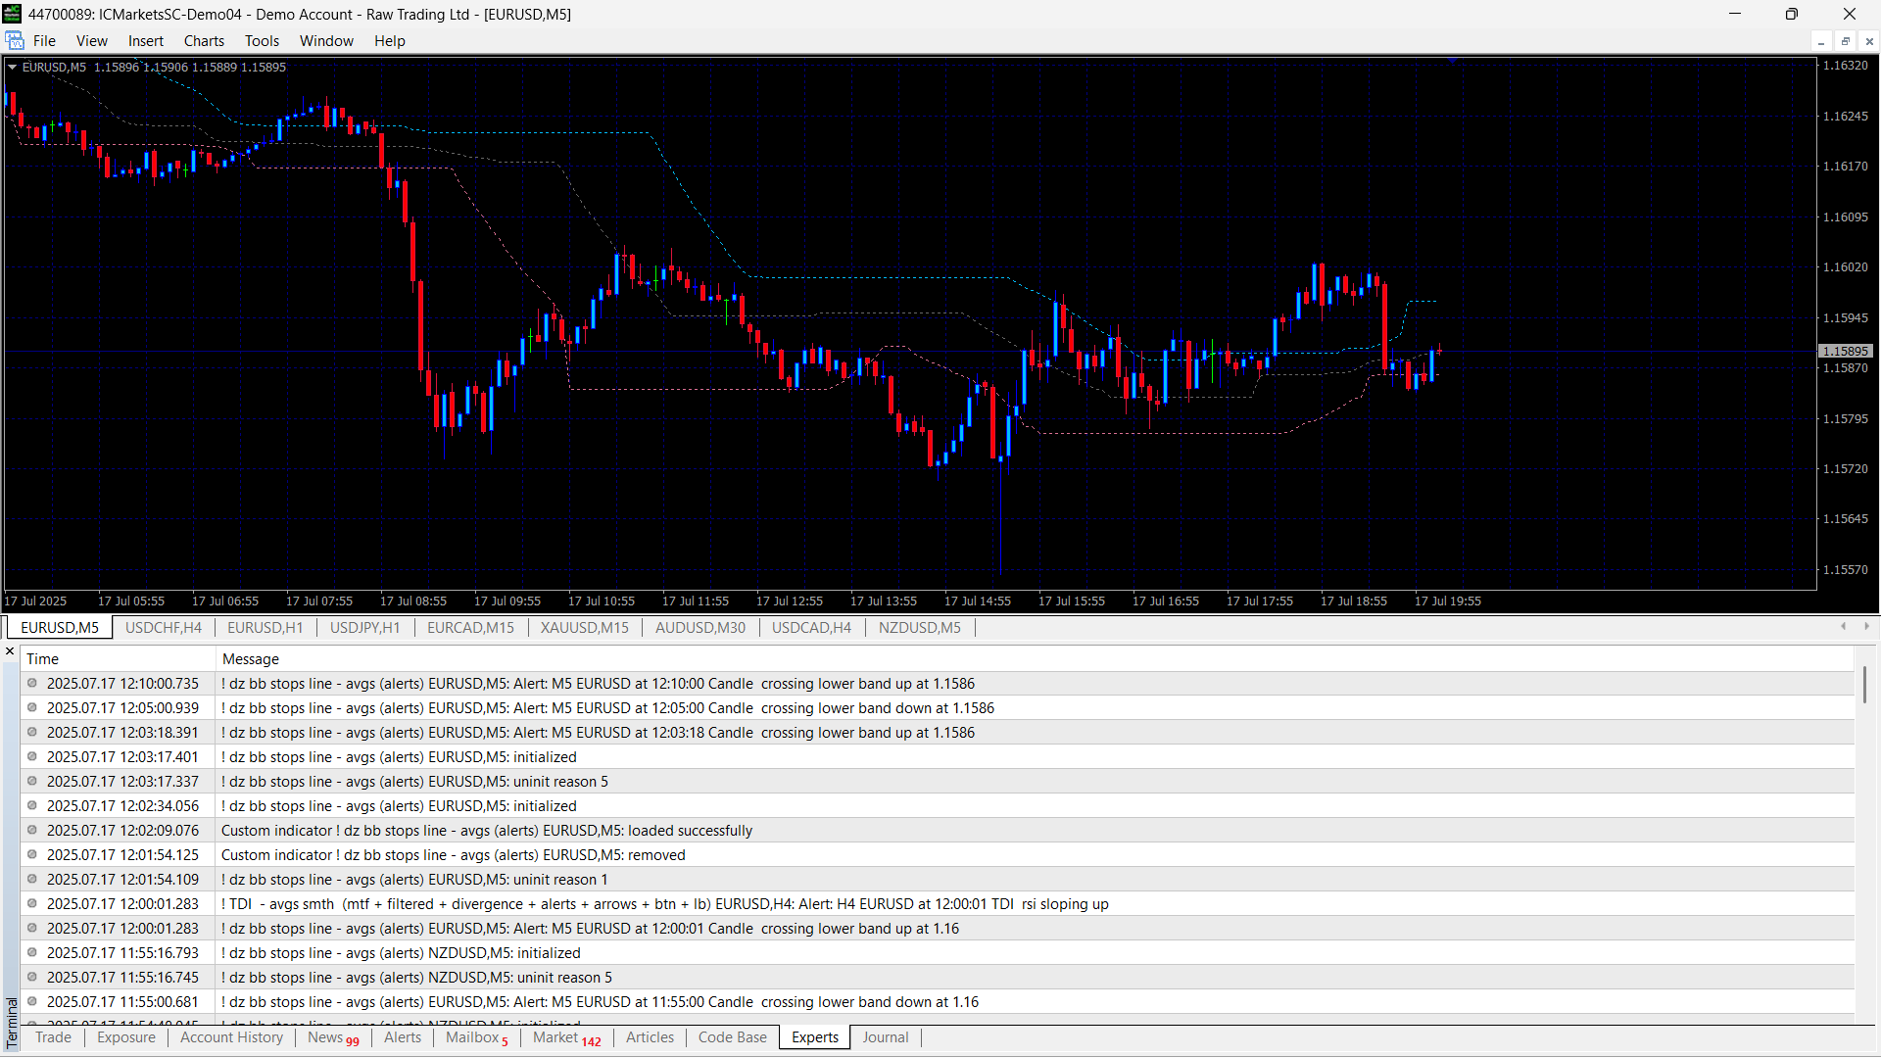This screenshot has width=1881, height=1058.
Task: Click the MetaTrader app icon in title bar
Action: pos(12,14)
